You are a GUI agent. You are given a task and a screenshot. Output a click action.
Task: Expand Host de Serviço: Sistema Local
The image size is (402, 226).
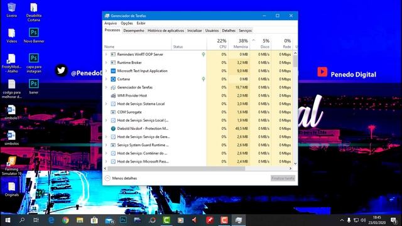click(106, 104)
